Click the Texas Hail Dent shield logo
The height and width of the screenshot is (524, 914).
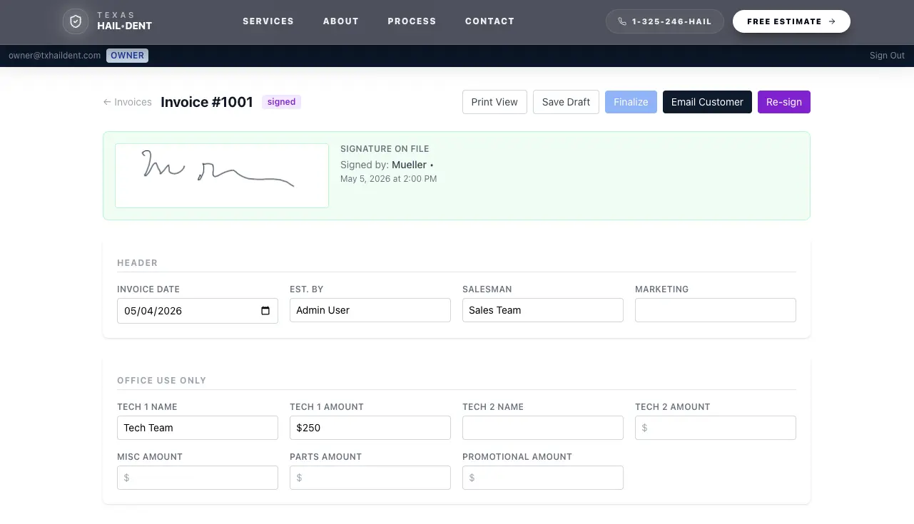76,21
